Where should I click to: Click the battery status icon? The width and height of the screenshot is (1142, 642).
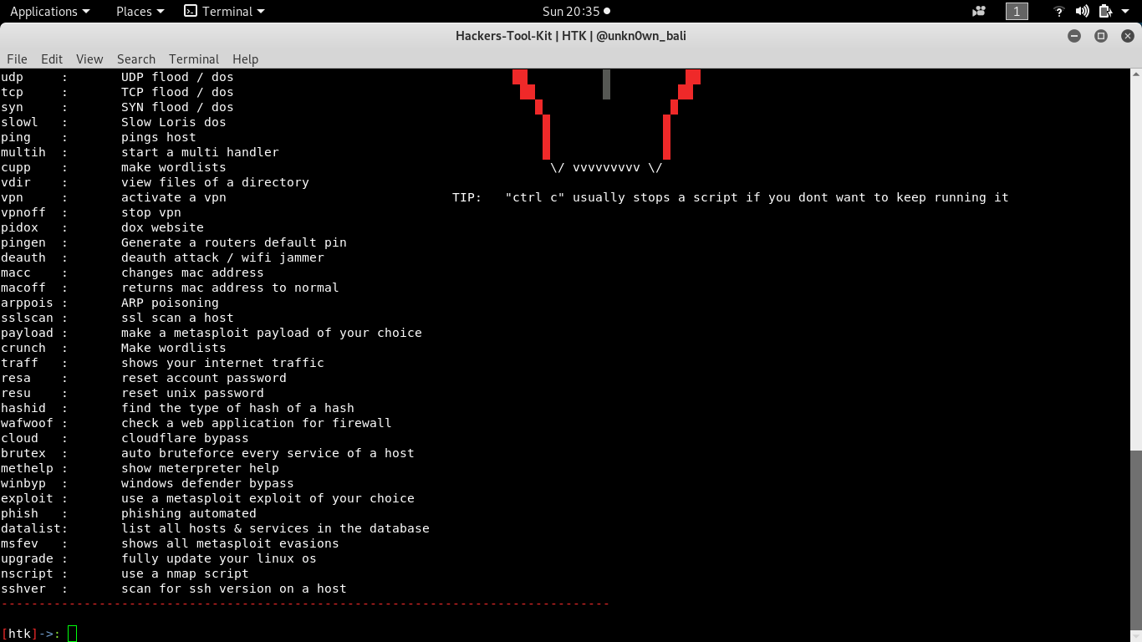[1105, 11]
